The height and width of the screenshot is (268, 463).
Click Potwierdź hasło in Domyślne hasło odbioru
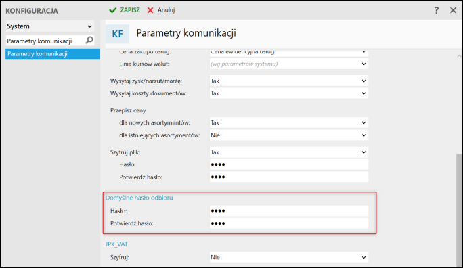289,223
